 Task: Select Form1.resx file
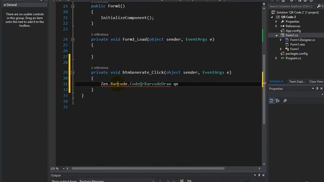coord(298,44)
